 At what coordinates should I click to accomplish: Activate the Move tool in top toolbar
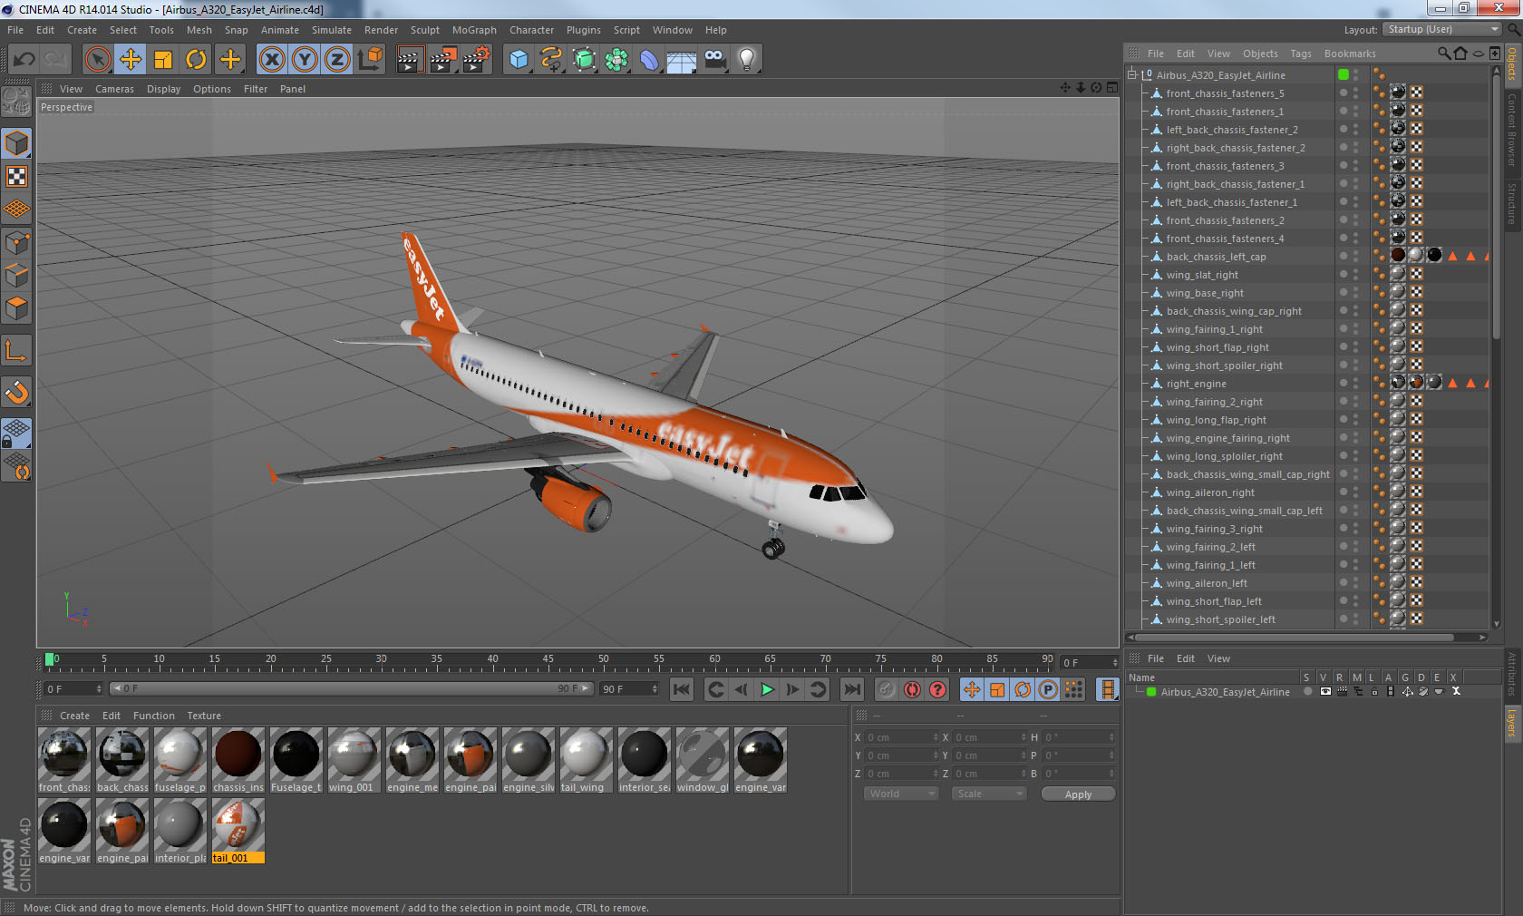[131, 60]
